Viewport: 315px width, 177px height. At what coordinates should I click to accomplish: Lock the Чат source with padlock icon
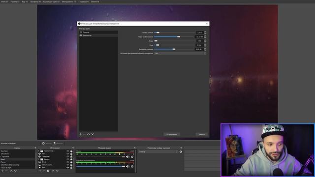[71, 154]
